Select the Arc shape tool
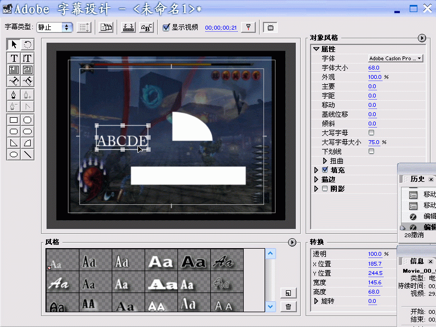Screen dimensions: 436x327 point(27,143)
